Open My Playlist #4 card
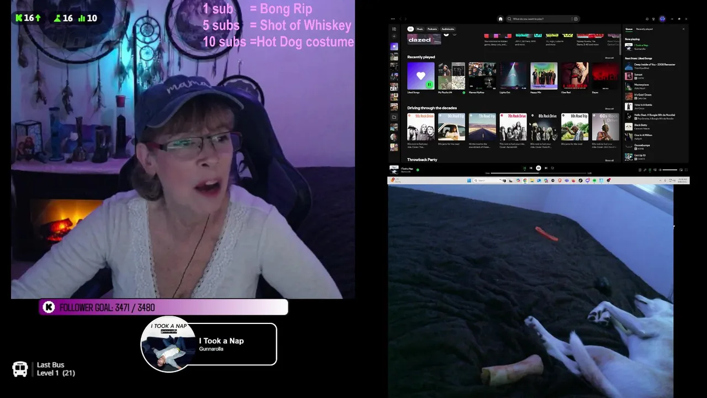Viewport: 707px width, 398px height. (x=451, y=78)
